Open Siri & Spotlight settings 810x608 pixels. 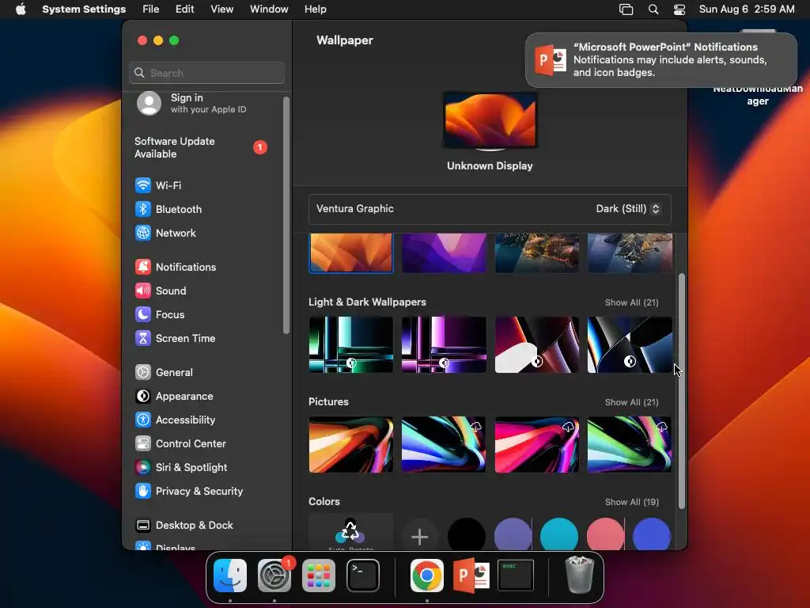click(181, 467)
